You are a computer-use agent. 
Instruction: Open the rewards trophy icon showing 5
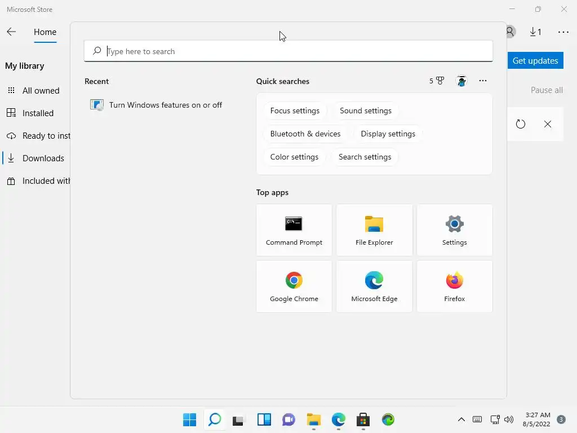click(x=437, y=81)
